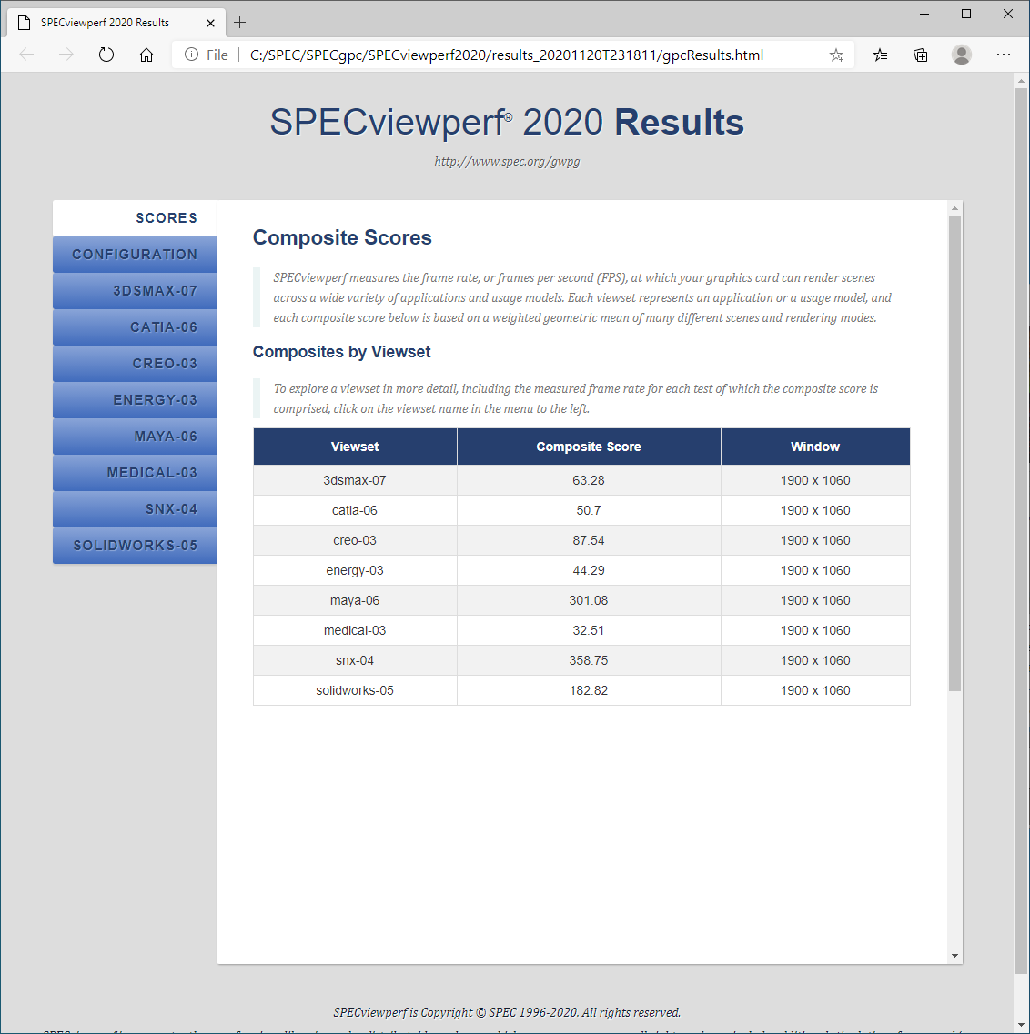Click the 358.75 composite score value
Viewport: 1030px width, 1034px height.
[589, 660]
